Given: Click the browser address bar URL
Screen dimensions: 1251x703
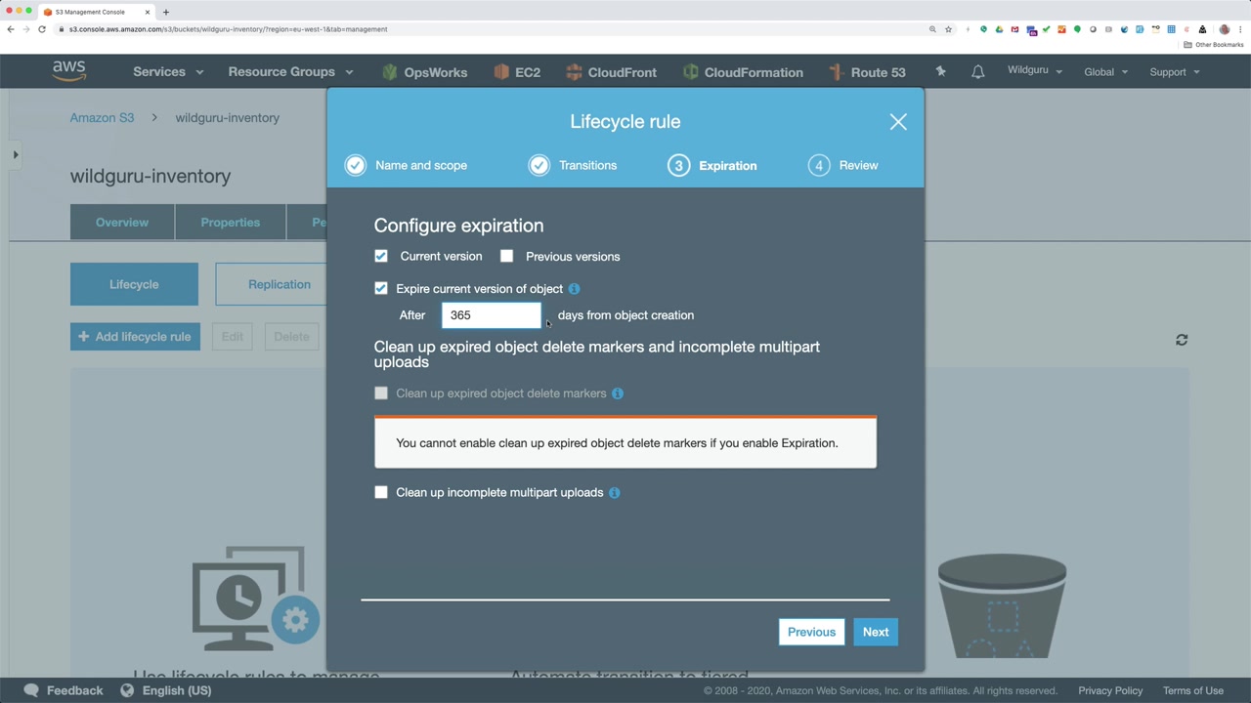Looking at the screenshot, I should click(x=229, y=29).
